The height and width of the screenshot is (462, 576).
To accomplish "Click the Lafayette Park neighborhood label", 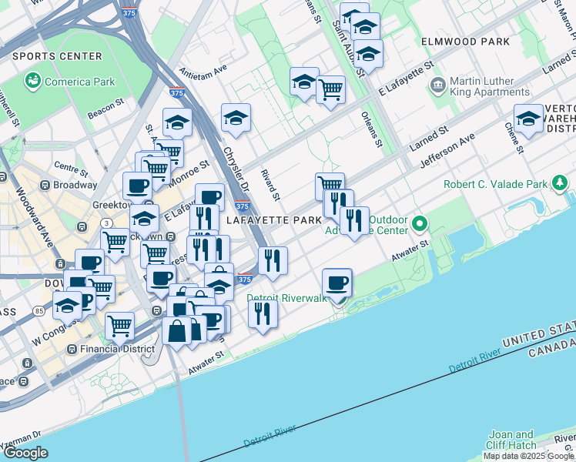I will (x=274, y=220).
